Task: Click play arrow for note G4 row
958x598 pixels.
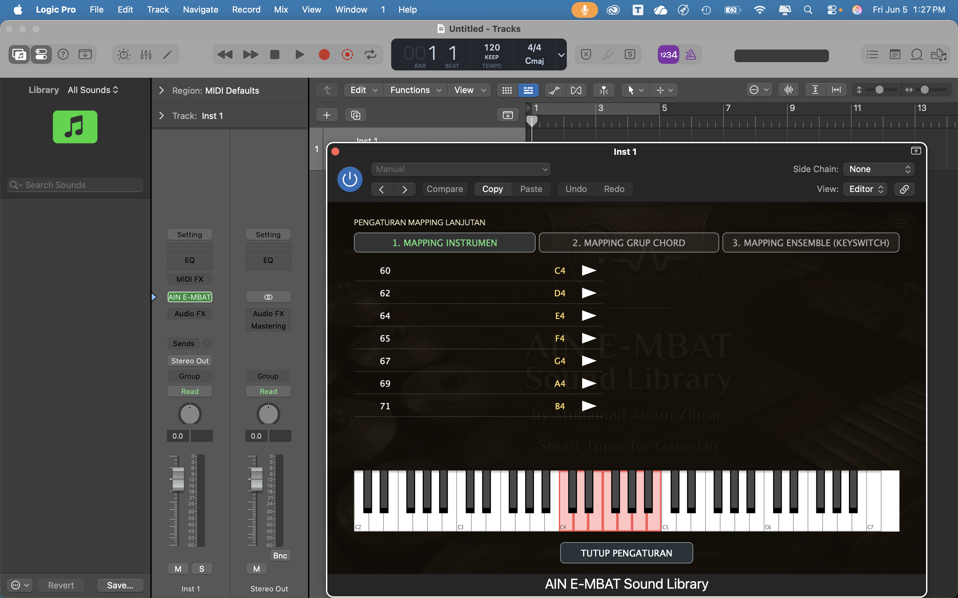Action: 589,361
